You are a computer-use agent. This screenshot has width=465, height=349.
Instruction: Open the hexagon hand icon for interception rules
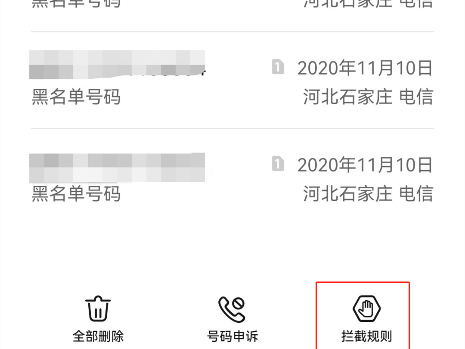(x=366, y=308)
